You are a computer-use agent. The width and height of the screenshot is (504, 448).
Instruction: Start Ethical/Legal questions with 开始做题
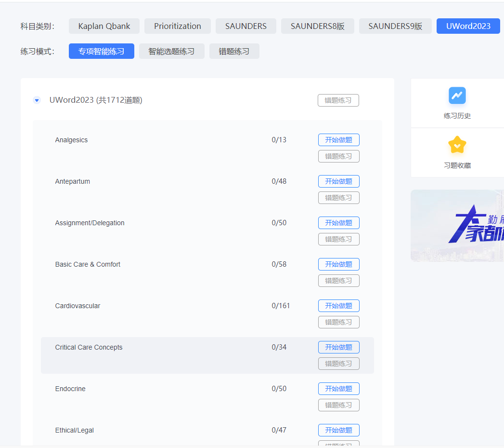click(339, 430)
